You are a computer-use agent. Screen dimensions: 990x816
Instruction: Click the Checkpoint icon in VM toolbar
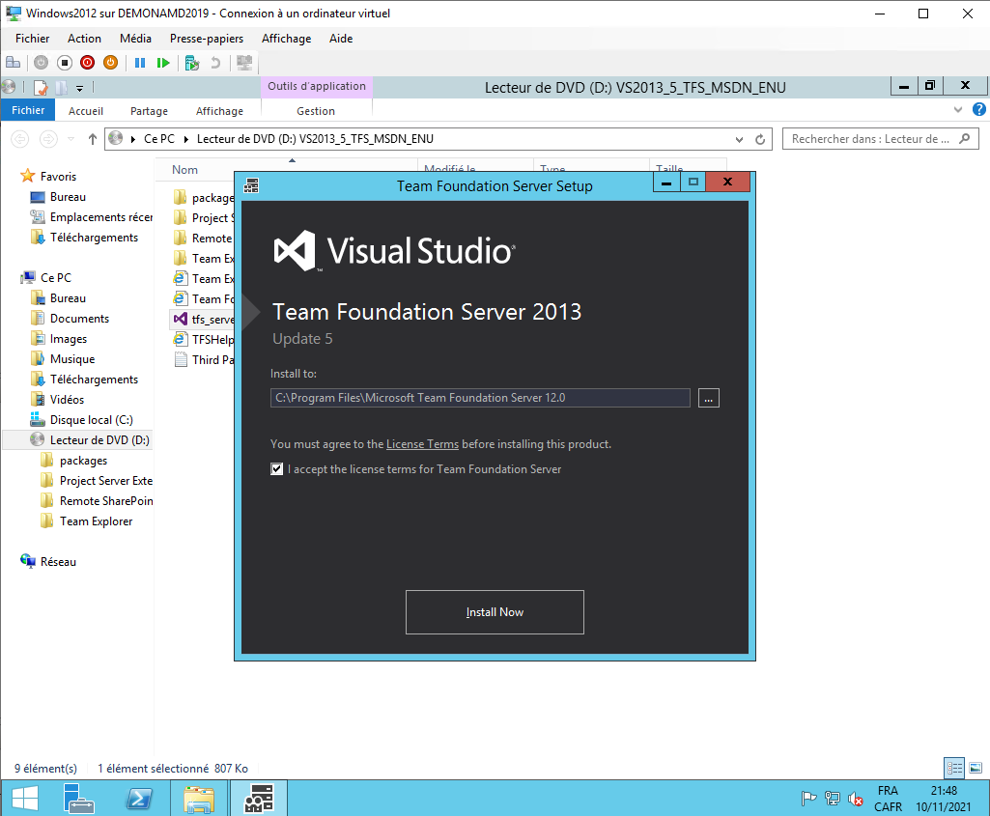[192, 63]
